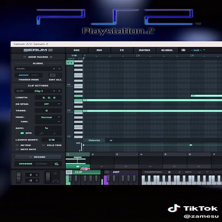Select POLY trigger mode
This screenshot has height=222, width=222.
pos(35,75)
